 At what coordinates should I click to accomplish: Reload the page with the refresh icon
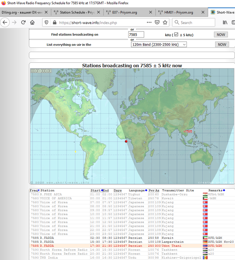[x=23, y=22]
